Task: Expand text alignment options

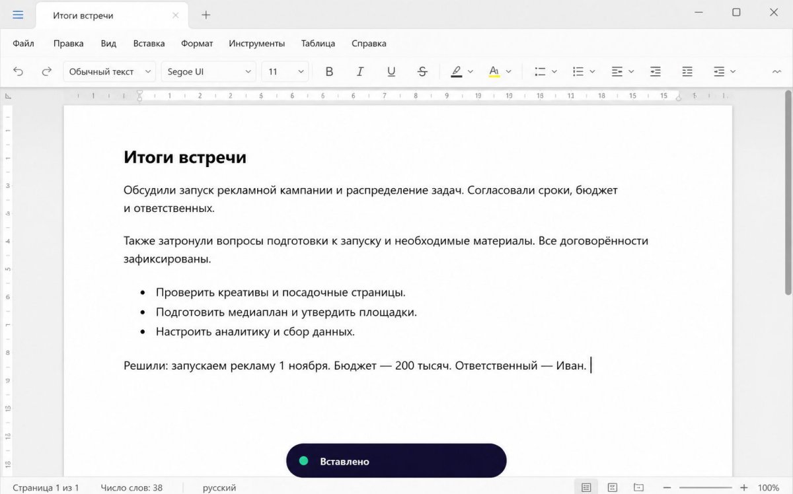Action: (x=631, y=71)
